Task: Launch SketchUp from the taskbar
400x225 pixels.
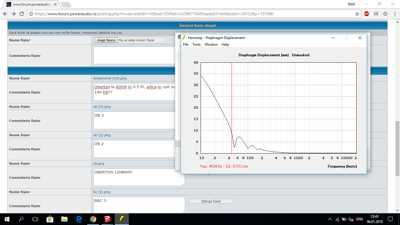Action: tap(107, 219)
